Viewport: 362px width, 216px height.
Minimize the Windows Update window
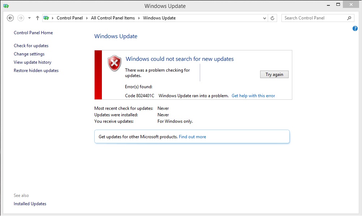[328, 5]
